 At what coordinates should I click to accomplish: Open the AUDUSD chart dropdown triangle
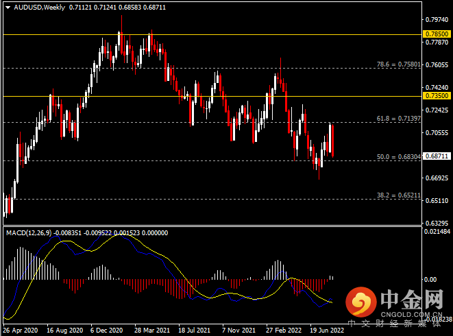(x=8, y=8)
